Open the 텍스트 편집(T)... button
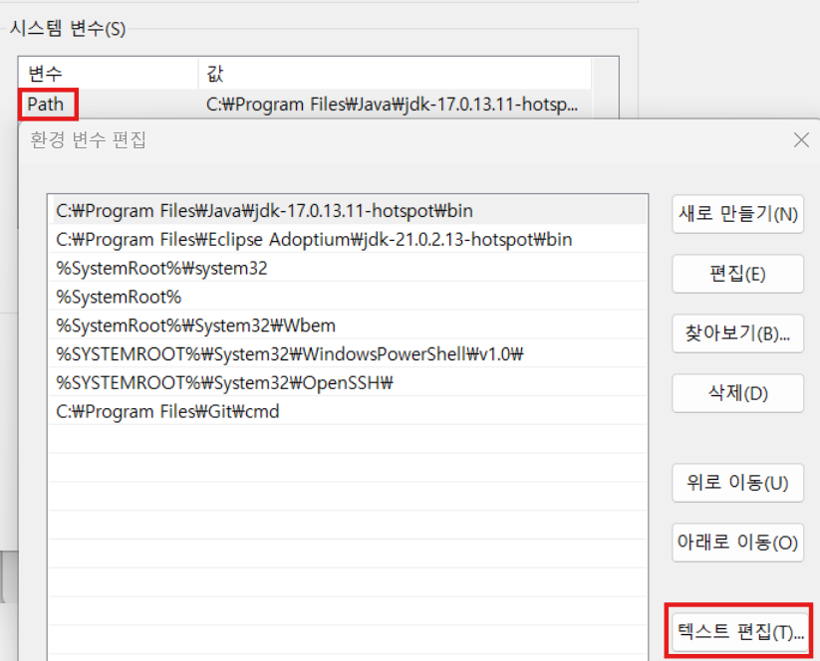The height and width of the screenshot is (661, 820). [x=739, y=632]
